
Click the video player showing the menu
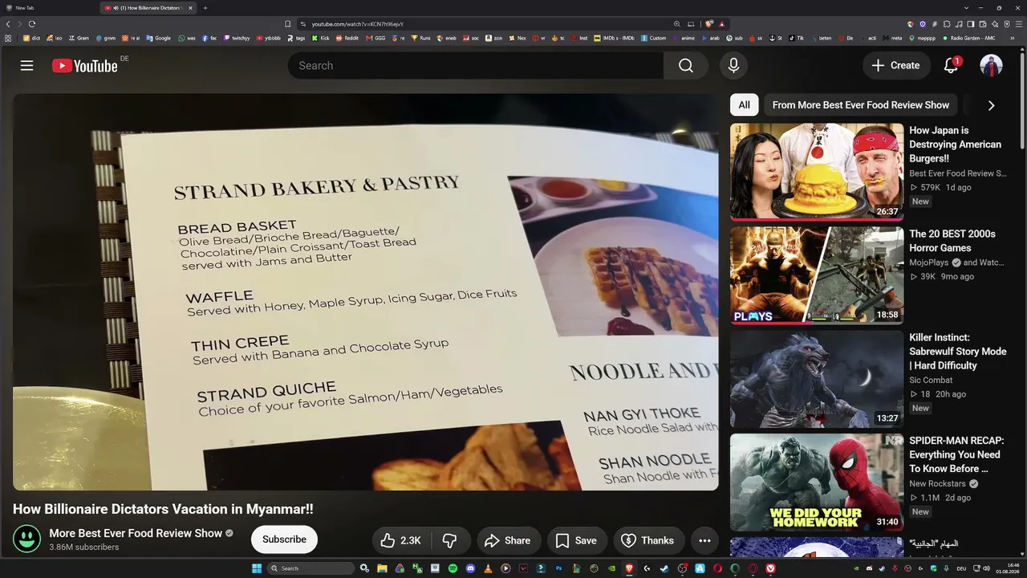(x=366, y=292)
